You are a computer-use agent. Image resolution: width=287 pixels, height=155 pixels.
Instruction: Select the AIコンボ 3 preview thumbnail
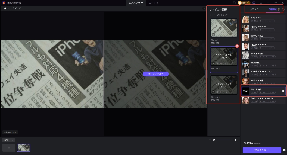(x=224, y=85)
